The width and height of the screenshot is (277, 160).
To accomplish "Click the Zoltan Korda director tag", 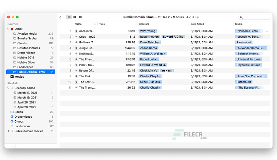I will pyautogui.click(x=148, y=48).
